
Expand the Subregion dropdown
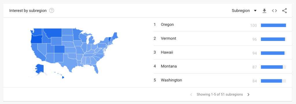(244, 11)
